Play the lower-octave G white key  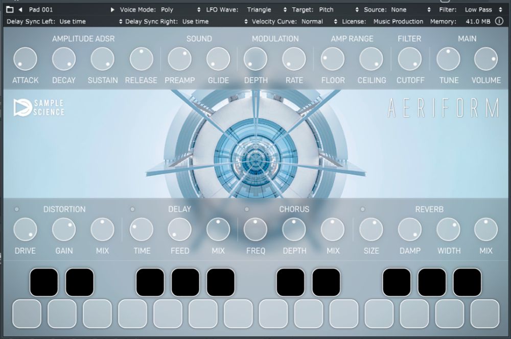point(168,314)
